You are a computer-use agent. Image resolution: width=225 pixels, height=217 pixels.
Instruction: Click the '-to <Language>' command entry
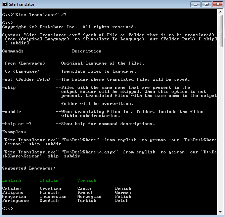[21, 71]
